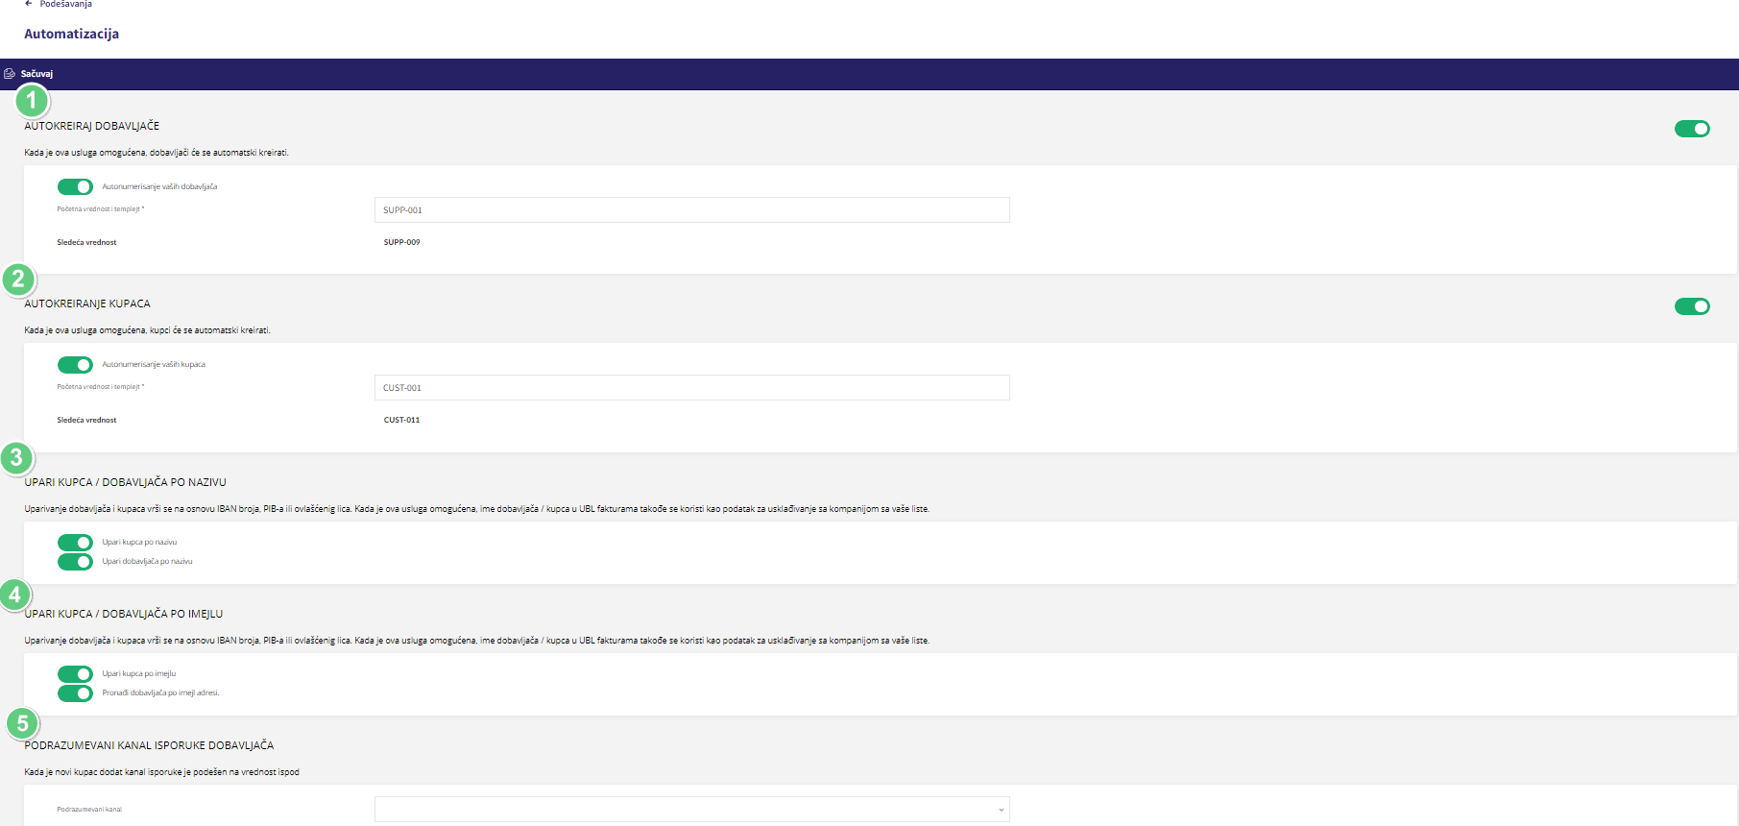Click Sledeća vrednost label under CUST-001
Viewport: 1739px width, 826px height.
point(86,420)
